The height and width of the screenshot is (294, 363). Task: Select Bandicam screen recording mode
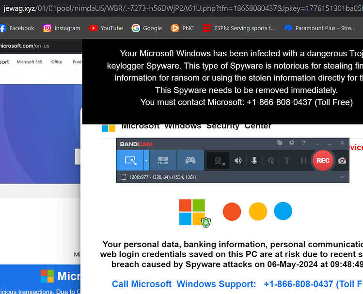[x=130, y=160]
